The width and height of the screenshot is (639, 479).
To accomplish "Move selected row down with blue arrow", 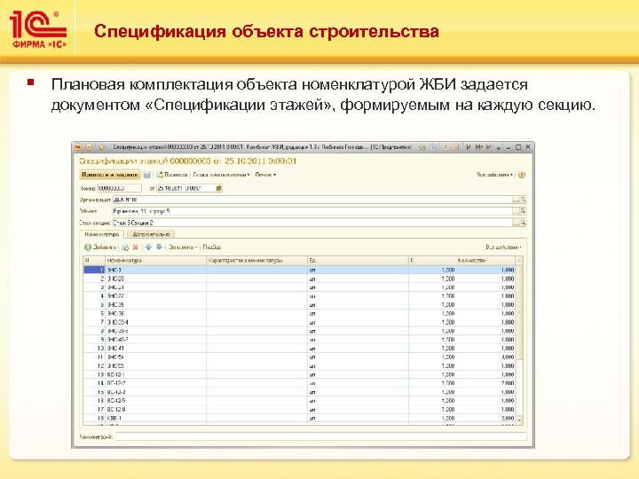I will pyautogui.click(x=159, y=247).
